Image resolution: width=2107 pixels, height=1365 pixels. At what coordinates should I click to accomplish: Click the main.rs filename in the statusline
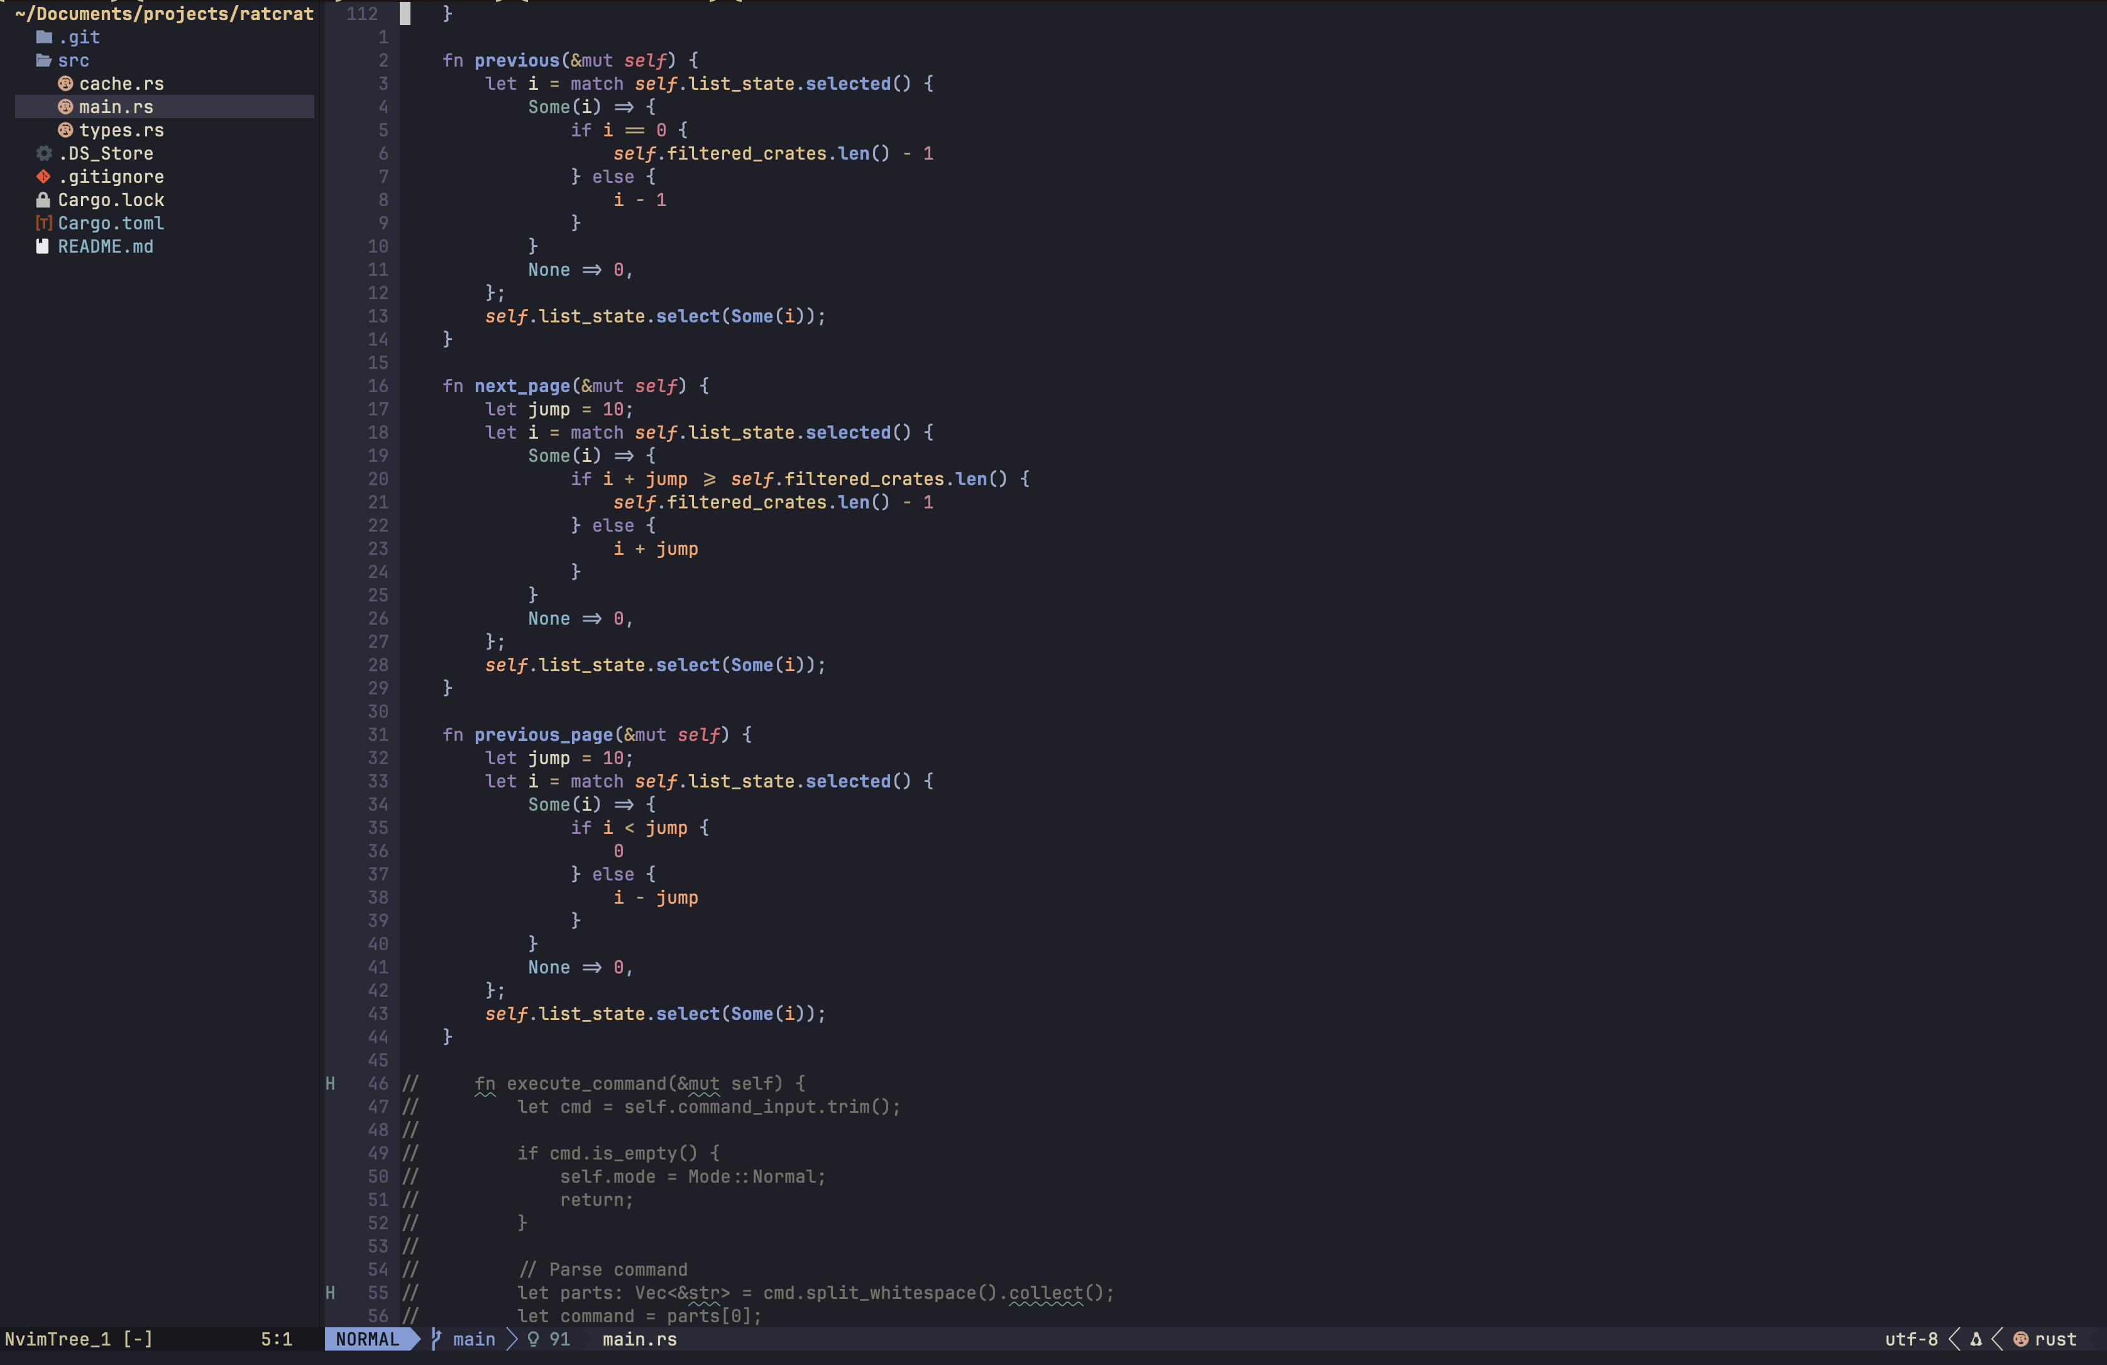coord(638,1339)
